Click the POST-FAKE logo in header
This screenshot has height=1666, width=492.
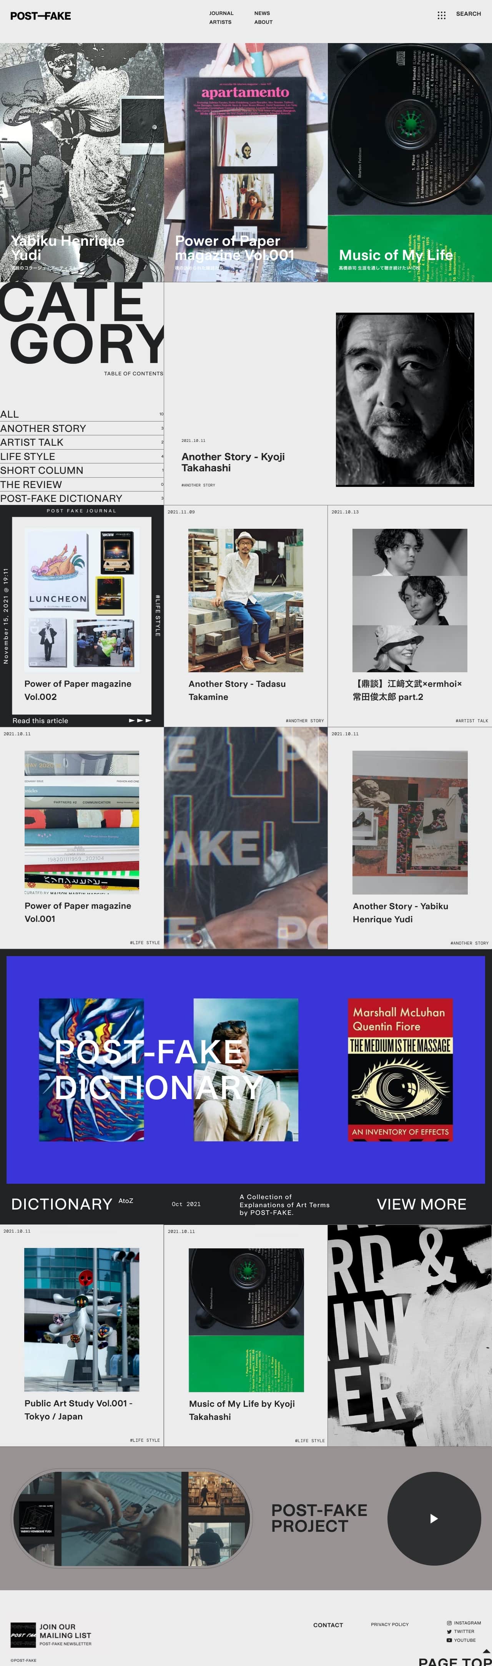40,15
